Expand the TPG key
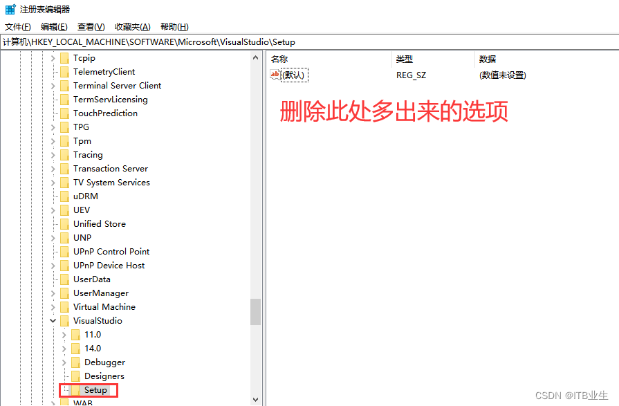Screen dimensions: 619x406 tap(53, 127)
